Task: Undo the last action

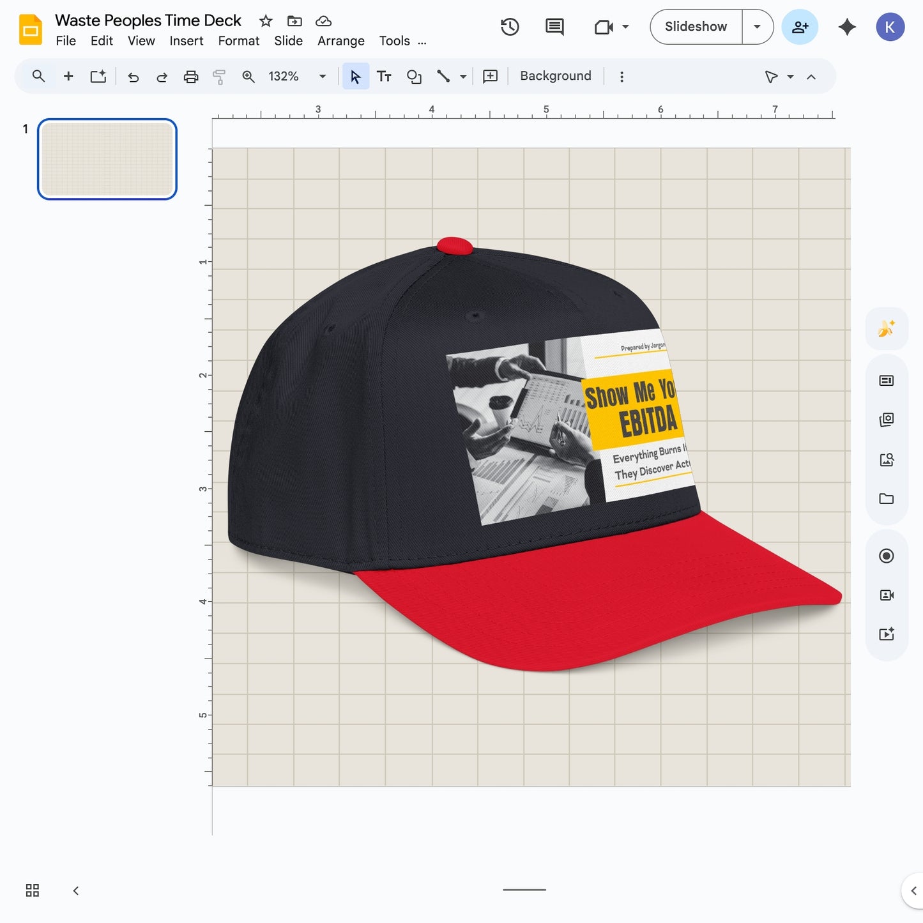Action: pyautogui.click(x=133, y=77)
